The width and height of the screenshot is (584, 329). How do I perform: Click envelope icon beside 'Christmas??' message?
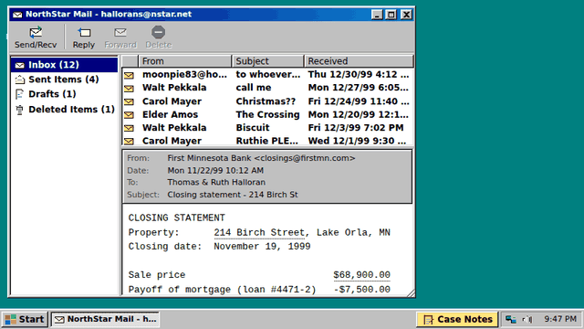(x=129, y=101)
